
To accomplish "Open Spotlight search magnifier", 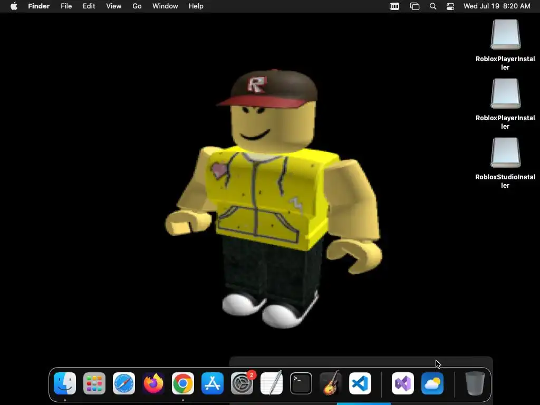I will pyautogui.click(x=433, y=6).
